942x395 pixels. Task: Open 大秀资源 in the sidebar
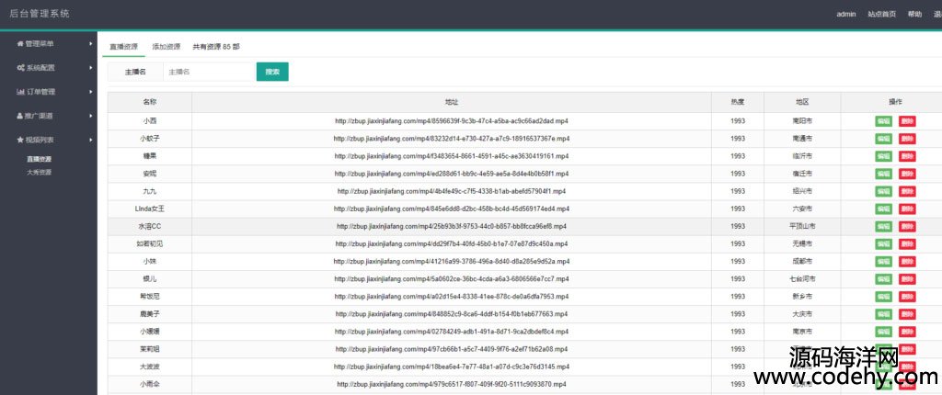(x=39, y=172)
